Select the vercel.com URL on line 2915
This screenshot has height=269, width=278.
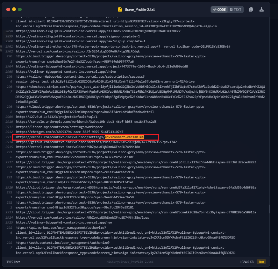point(78,147)
